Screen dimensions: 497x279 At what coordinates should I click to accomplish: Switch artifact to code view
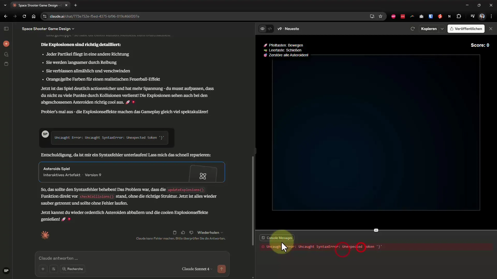270,29
